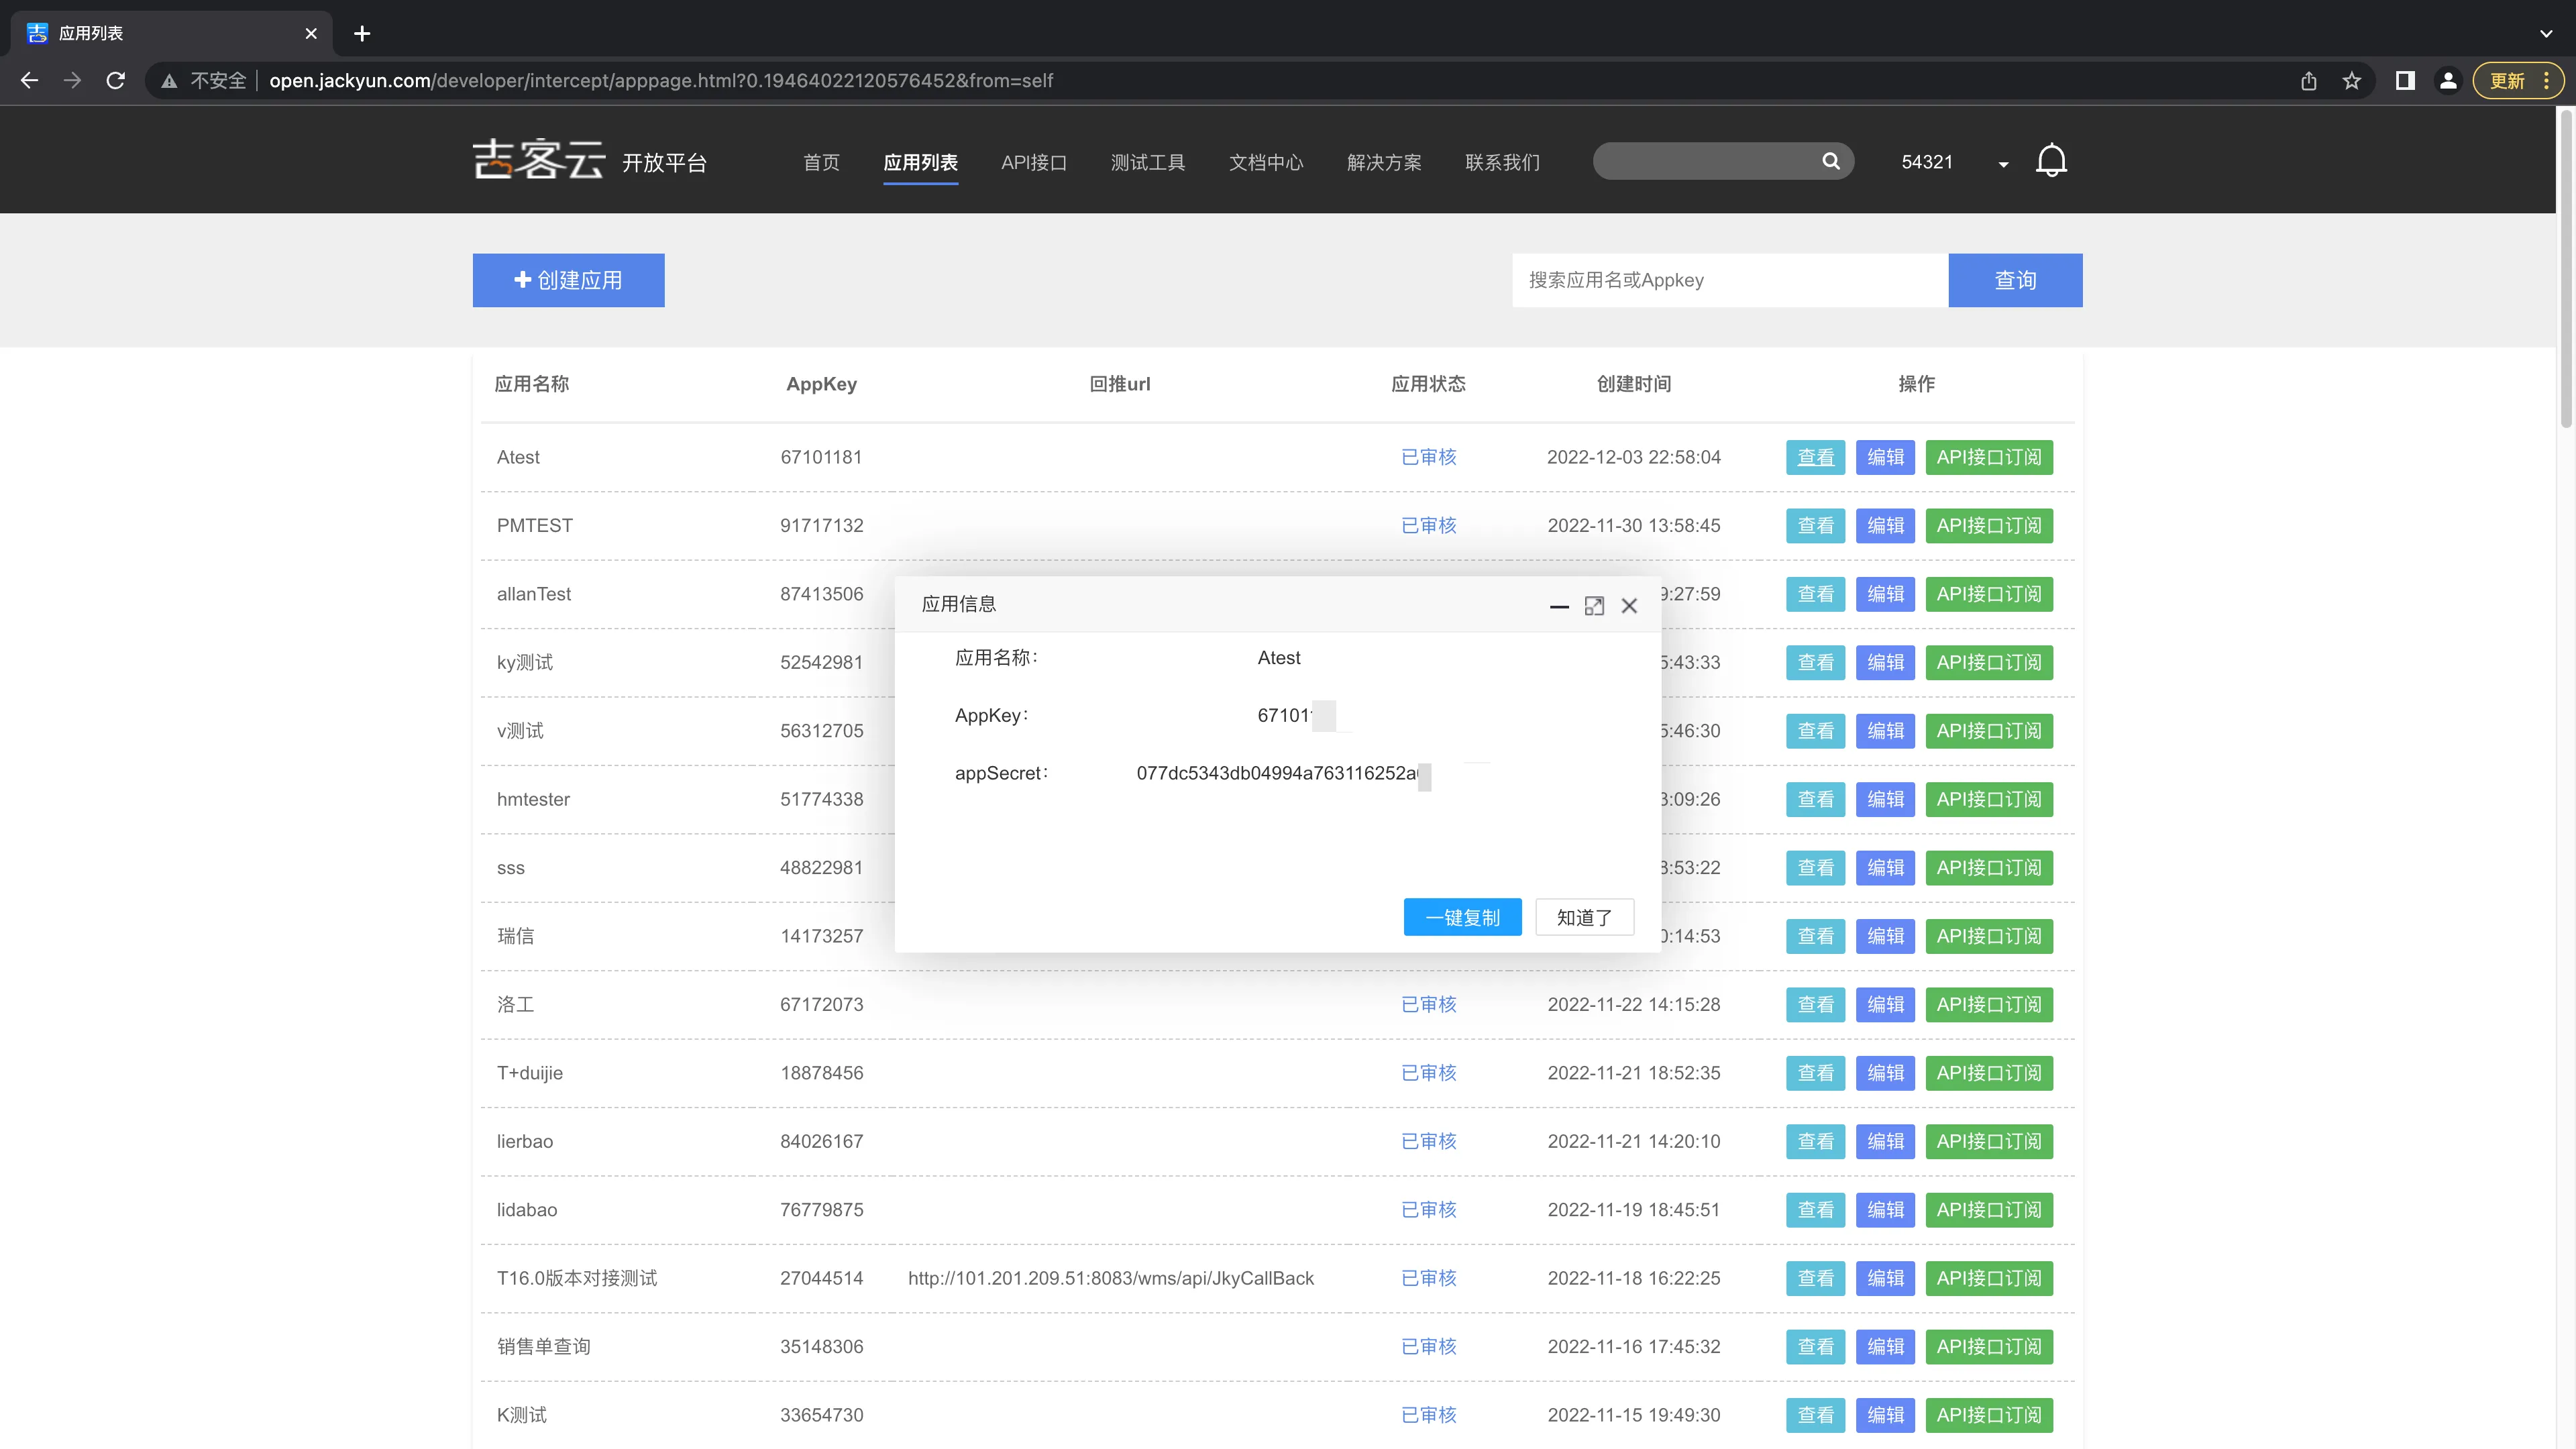
Task: Click the browser back arrow
Action: [29, 81]
